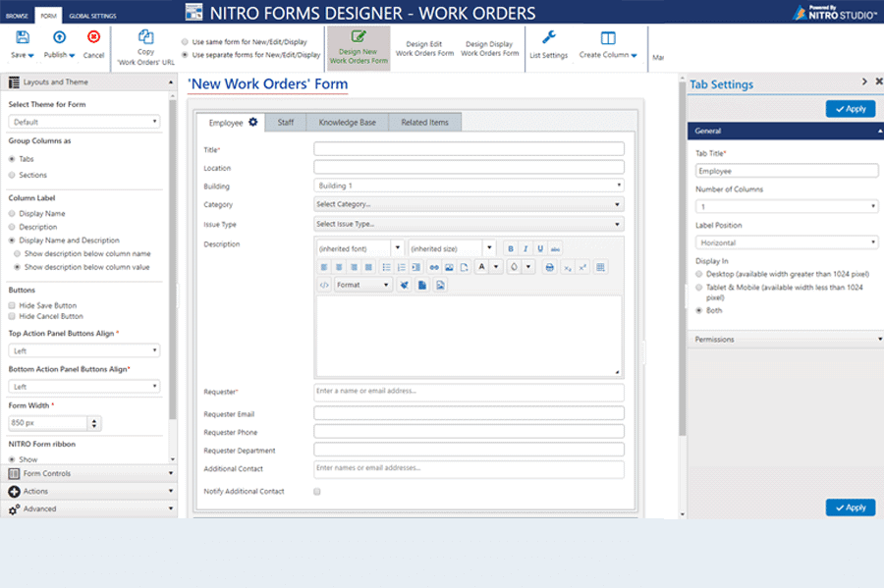The width and height of the screenshot is (884, 588).
Task: Switch to Knowledge Base tab
Action: tap(348, 123)
